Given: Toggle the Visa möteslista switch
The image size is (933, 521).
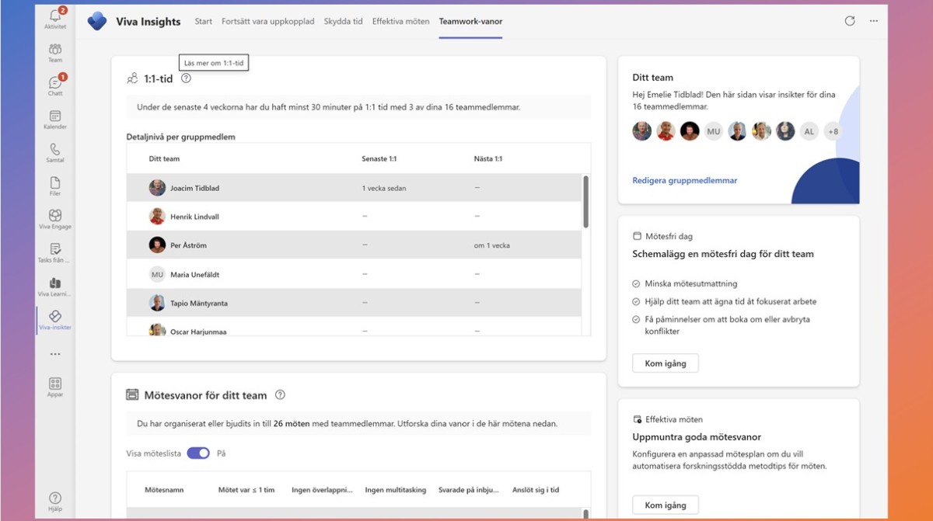Looking at the screenshot, I should pos(198,453).
